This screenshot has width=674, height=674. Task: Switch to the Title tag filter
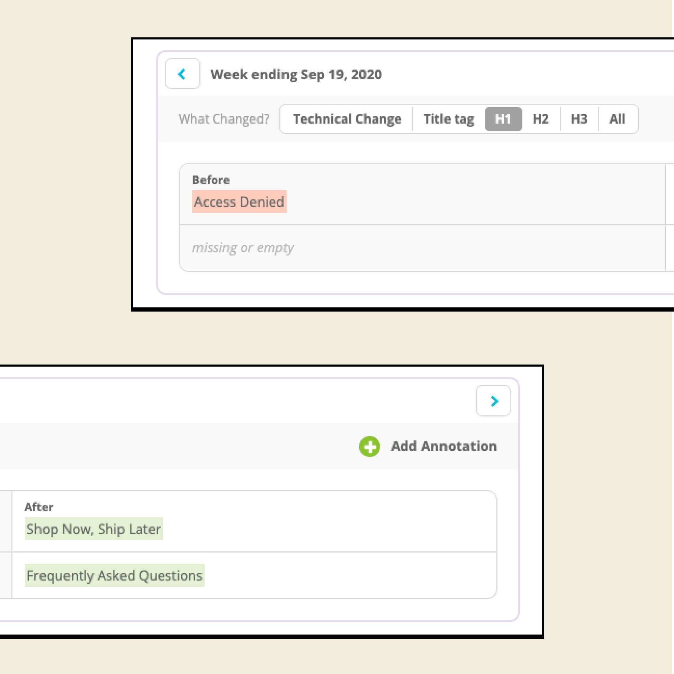448,119
